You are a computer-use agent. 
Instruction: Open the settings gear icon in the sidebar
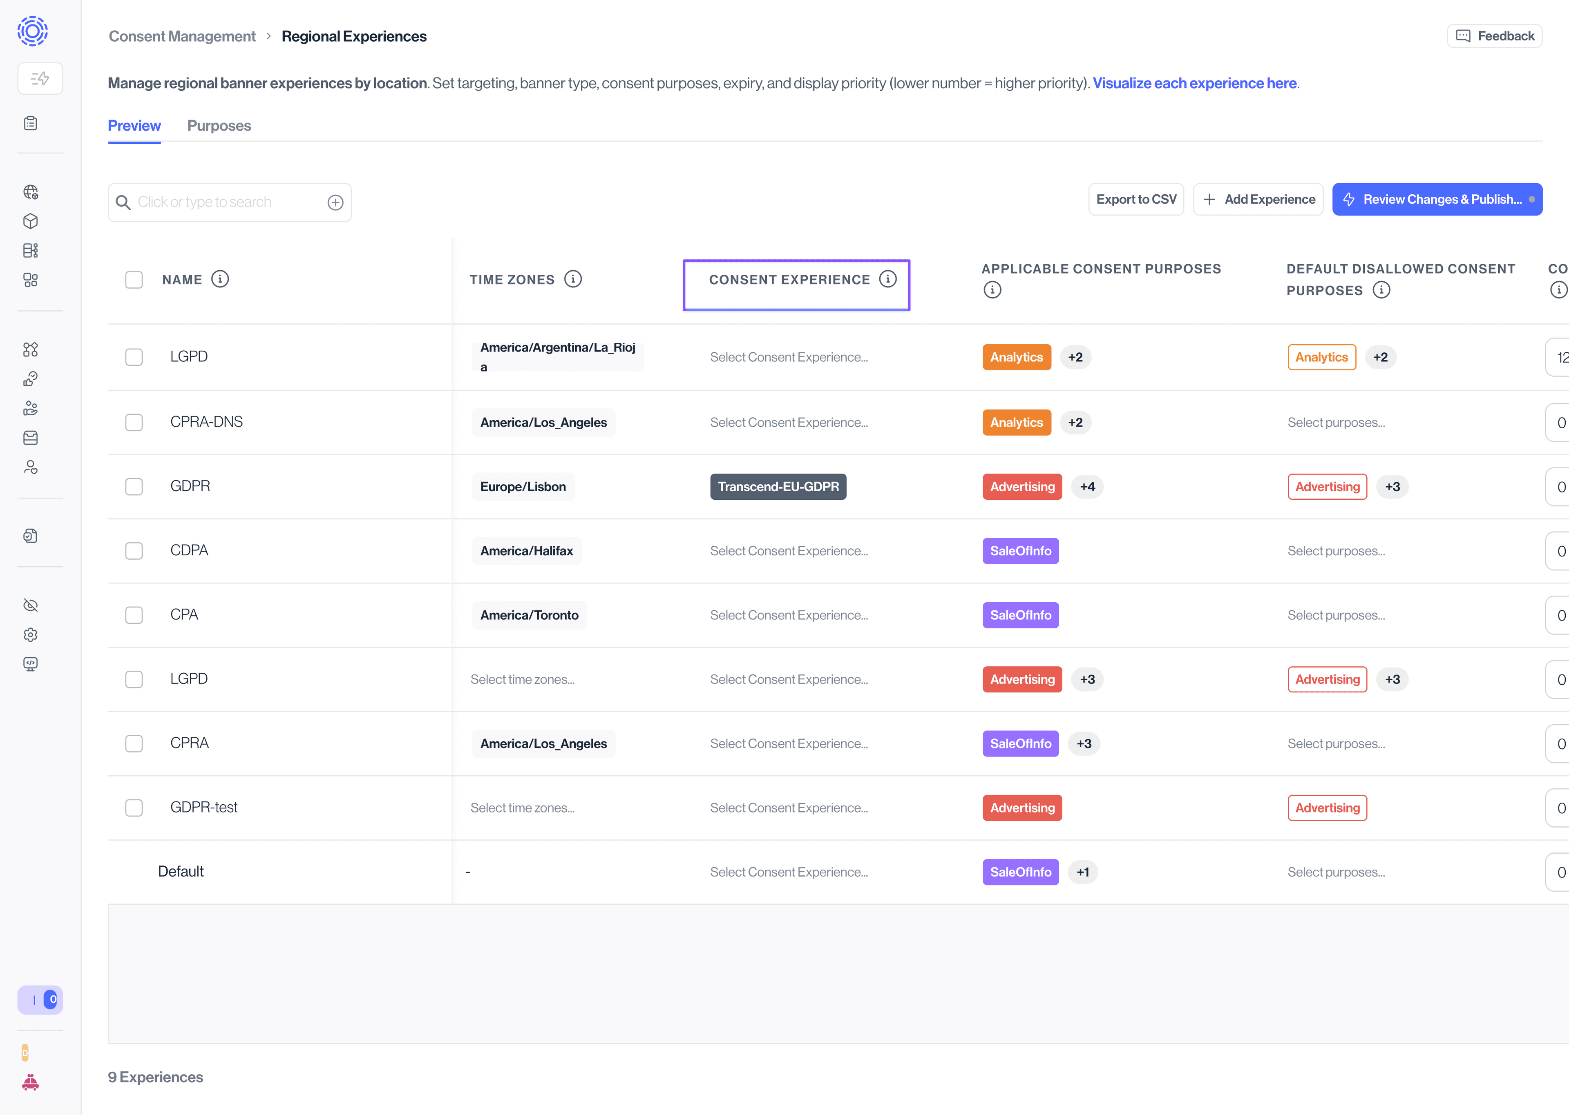click(31, 634)
